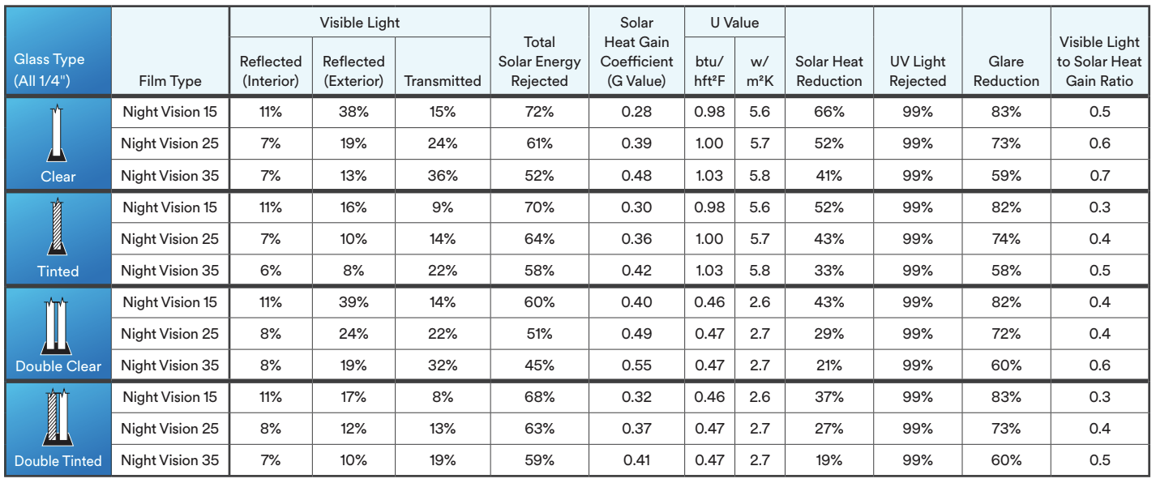Click the 36% Transmitted cell

[443, 176]
